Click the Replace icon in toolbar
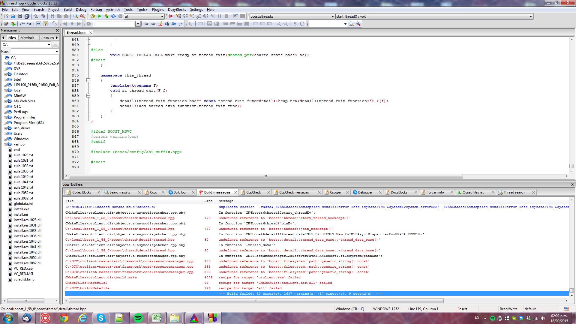The width and height of the screenshot is (576, 324). [x=82, y=16]
